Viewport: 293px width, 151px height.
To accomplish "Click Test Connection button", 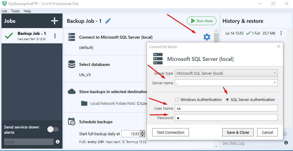I will pos(170,132).
